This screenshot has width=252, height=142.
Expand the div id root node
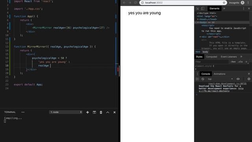click(200, 37)
